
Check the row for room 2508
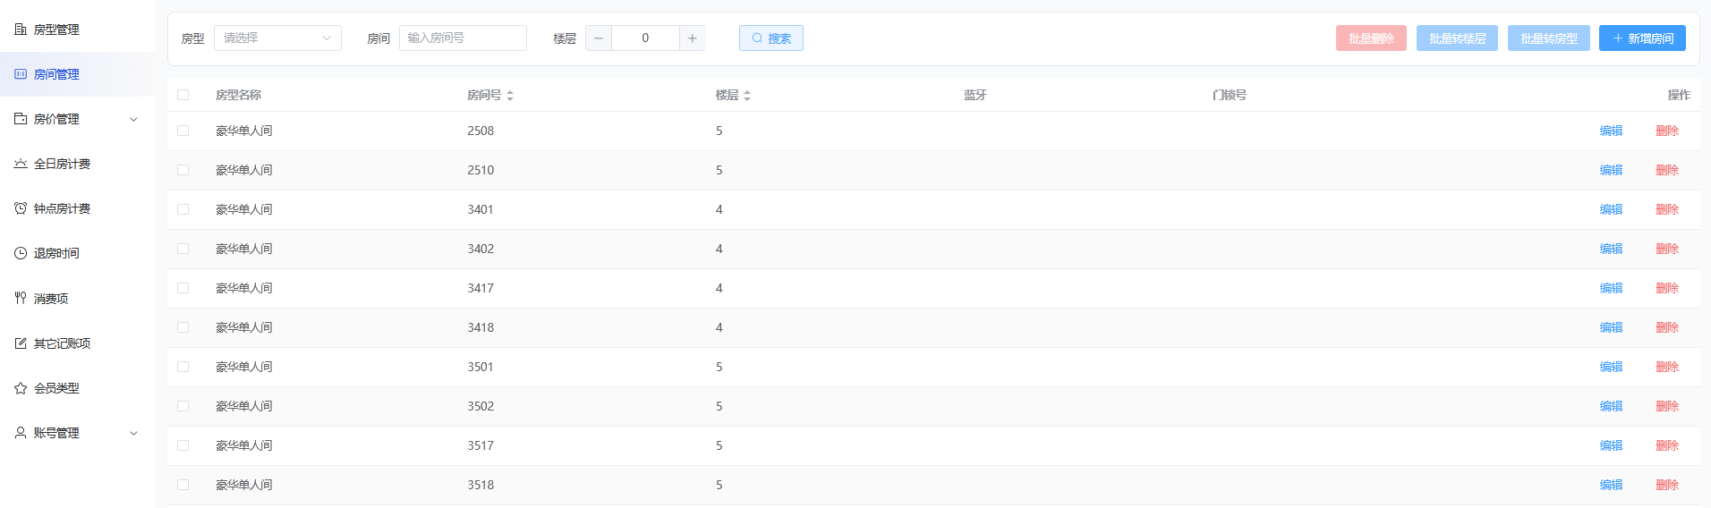pos(183,131)
